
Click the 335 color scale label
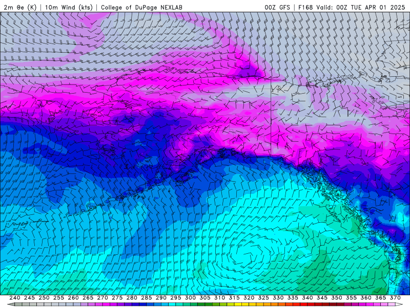point(293,298)
